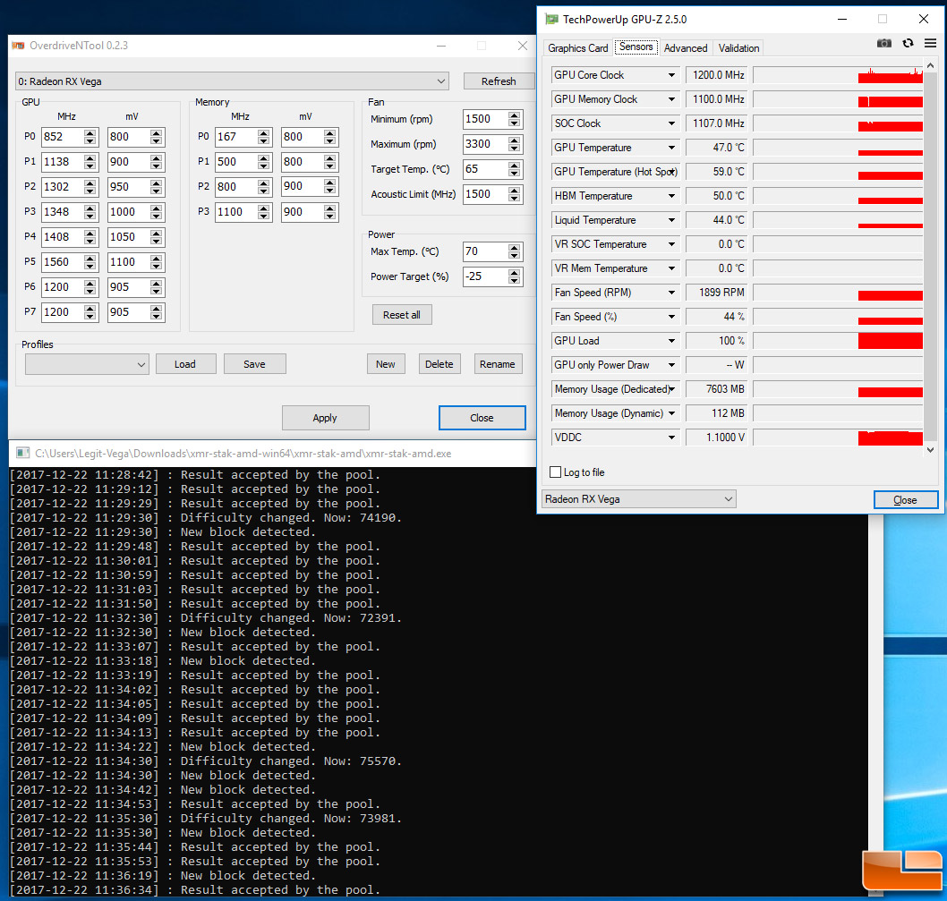Click the Power Target (%) field
This screenshot has height=901, width=947.
[485, 276]
